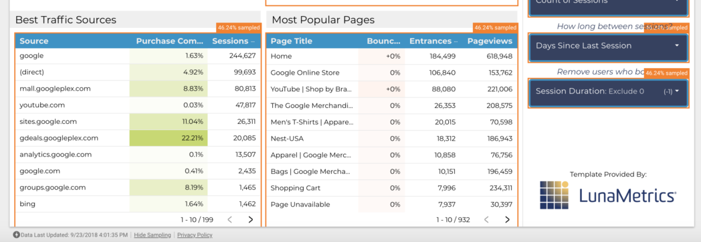
Task: Select the Shopping Cart page row
Action: tap(391, 188)
